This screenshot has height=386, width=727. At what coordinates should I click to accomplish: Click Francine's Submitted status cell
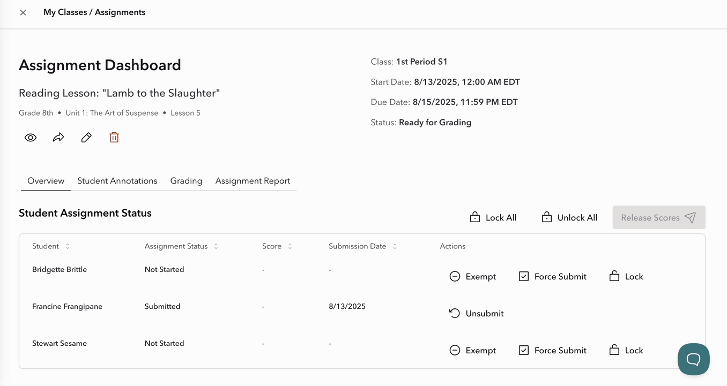(x=162, y=306)
